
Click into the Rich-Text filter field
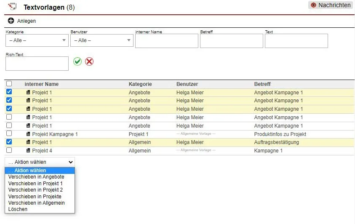click(37, 64)
